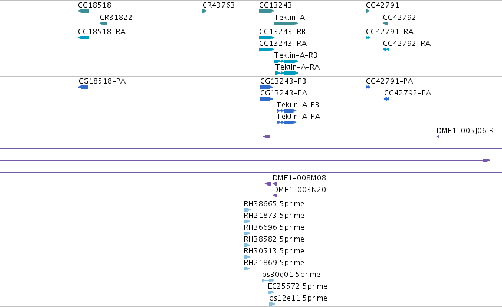Click the DME1-005J06.R label text

click(465, 131)
